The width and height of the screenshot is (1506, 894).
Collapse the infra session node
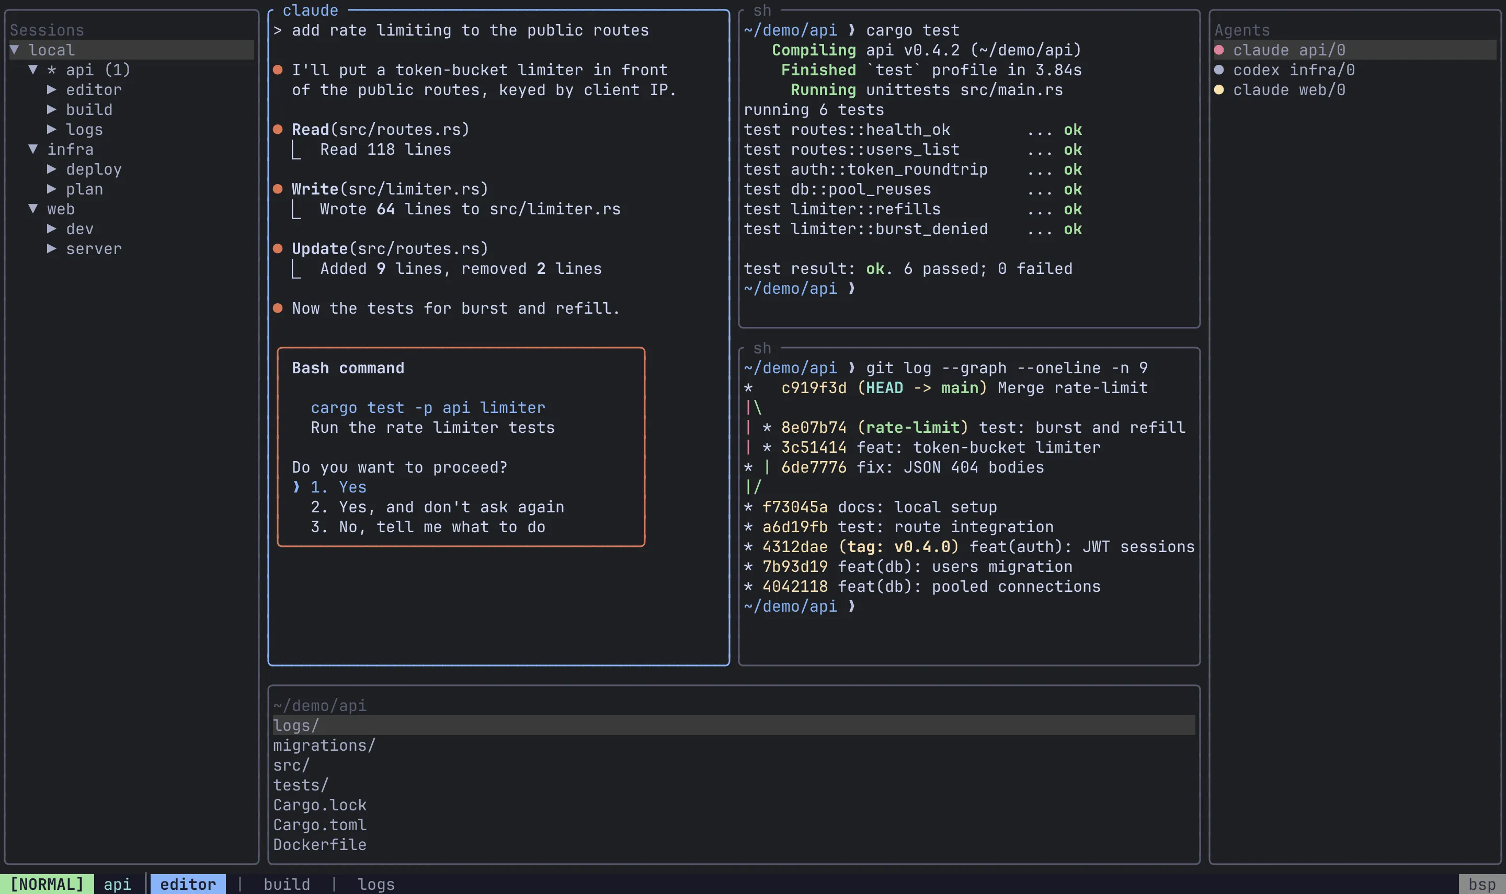[x=33, y=150]
